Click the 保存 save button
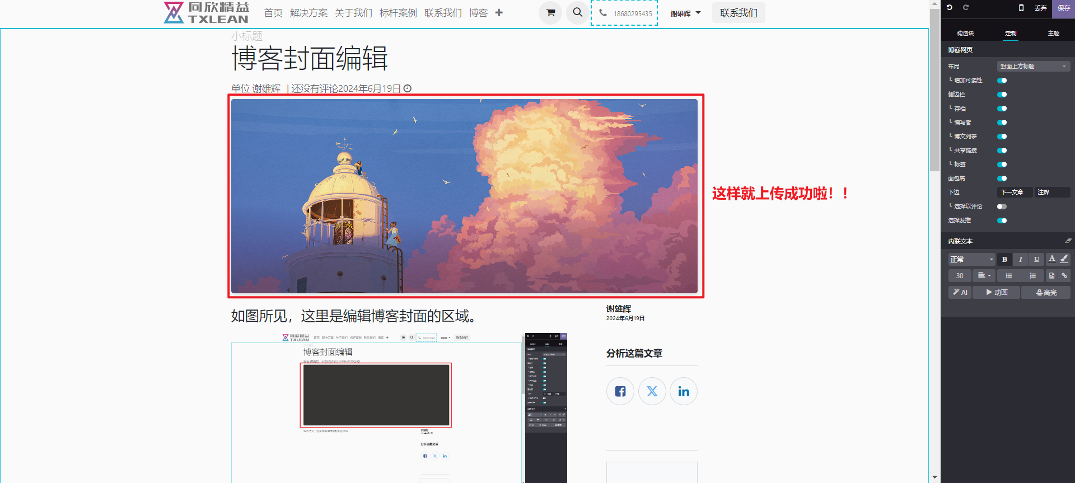Viewport: 1075px width, 483px height. [x=1064, y=8]
